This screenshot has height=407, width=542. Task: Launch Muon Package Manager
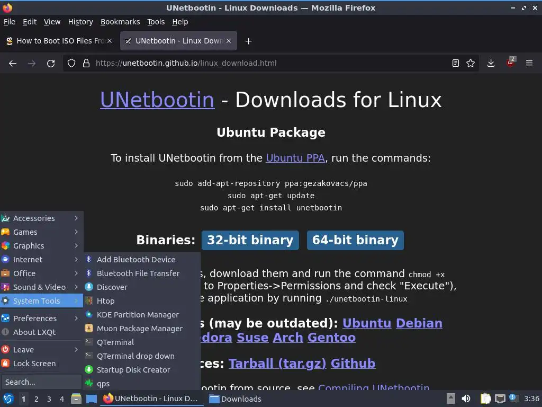point(142,329)
